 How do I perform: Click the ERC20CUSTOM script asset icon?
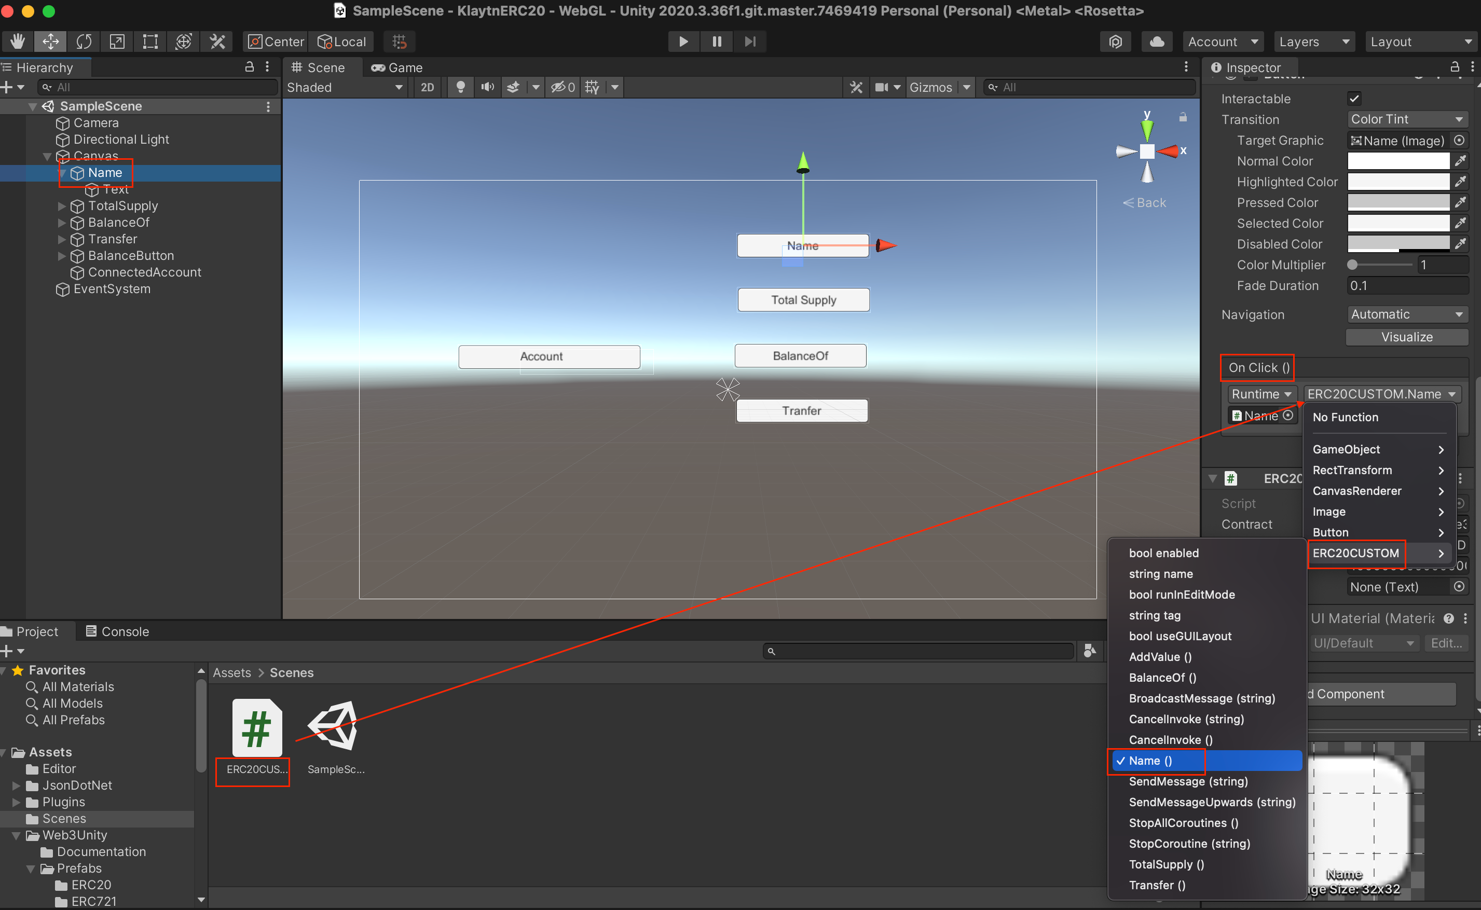point(257,728)
